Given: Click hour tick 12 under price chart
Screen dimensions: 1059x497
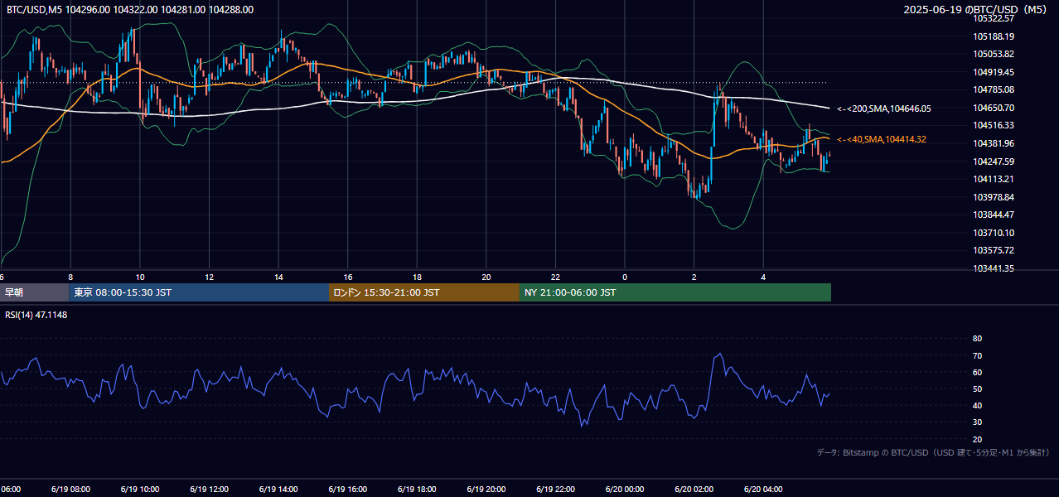Looking at the screenshot, I should point(209,277).
